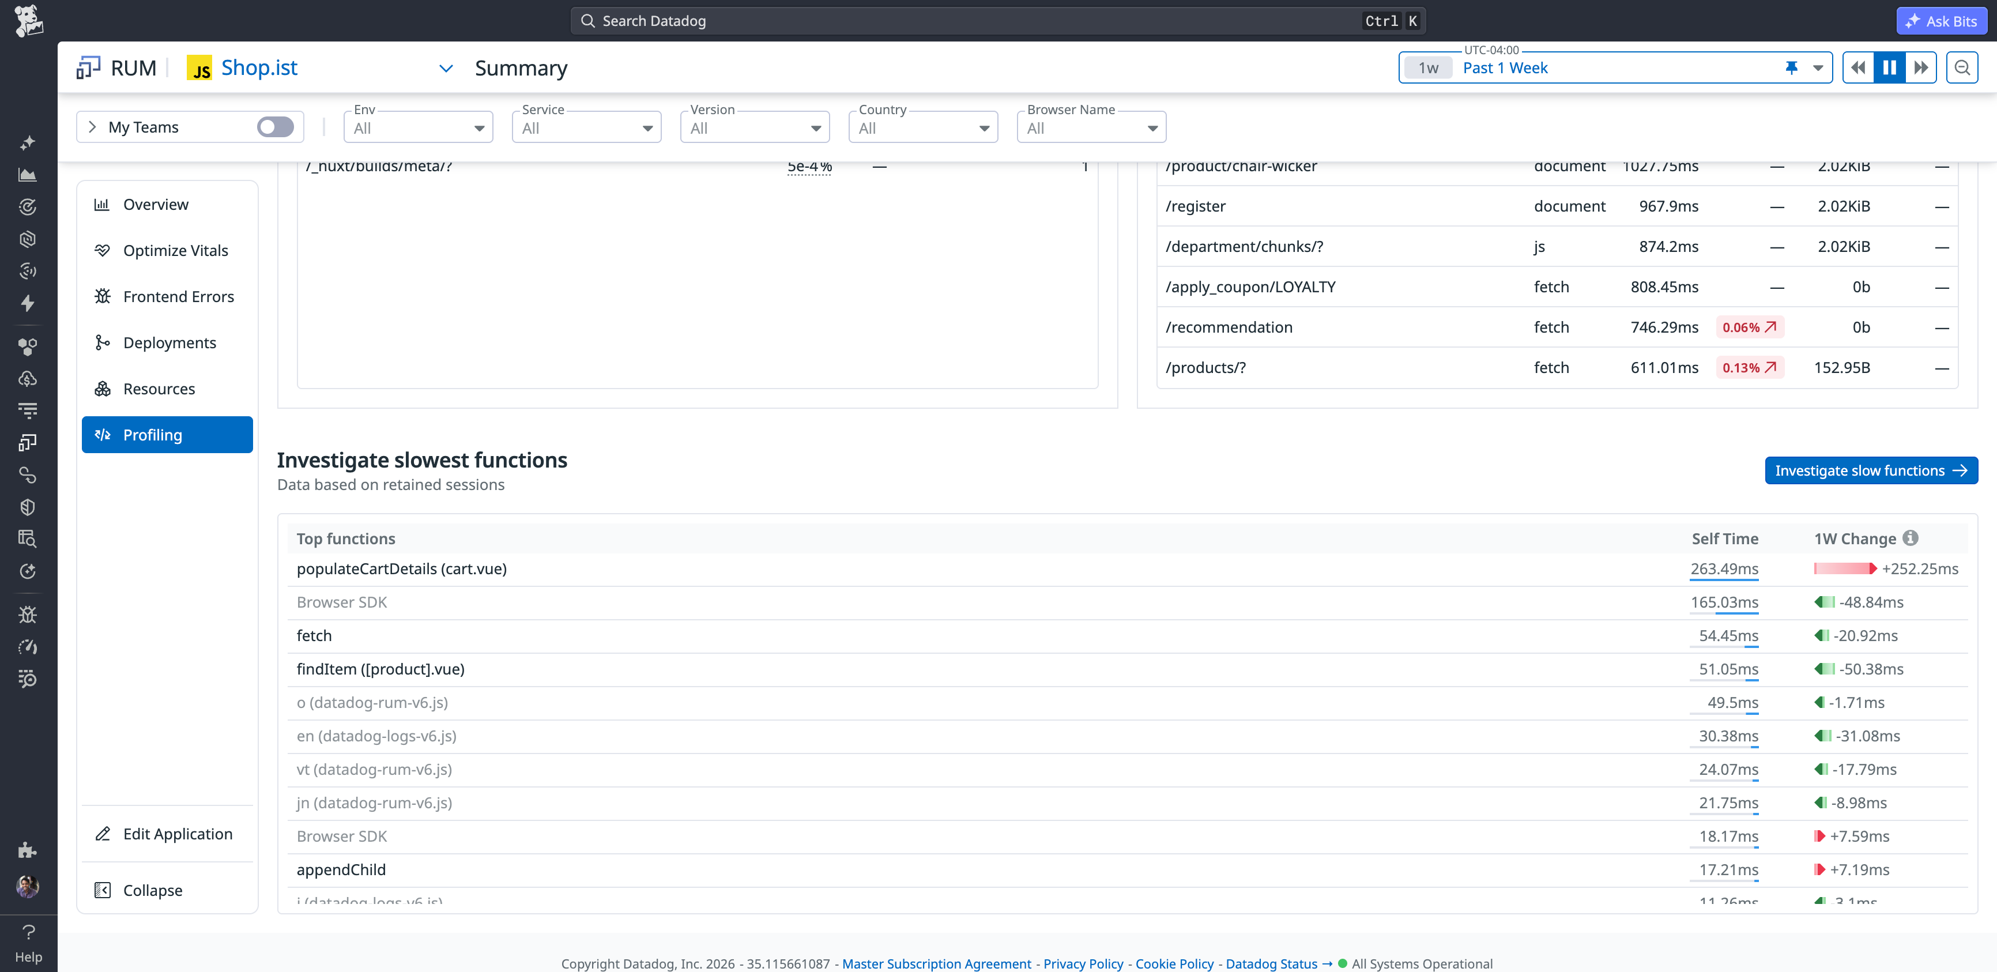Screen dimensions: 1997x972
Task: Collapse the side menu
Action: click(x=167, y=891)
